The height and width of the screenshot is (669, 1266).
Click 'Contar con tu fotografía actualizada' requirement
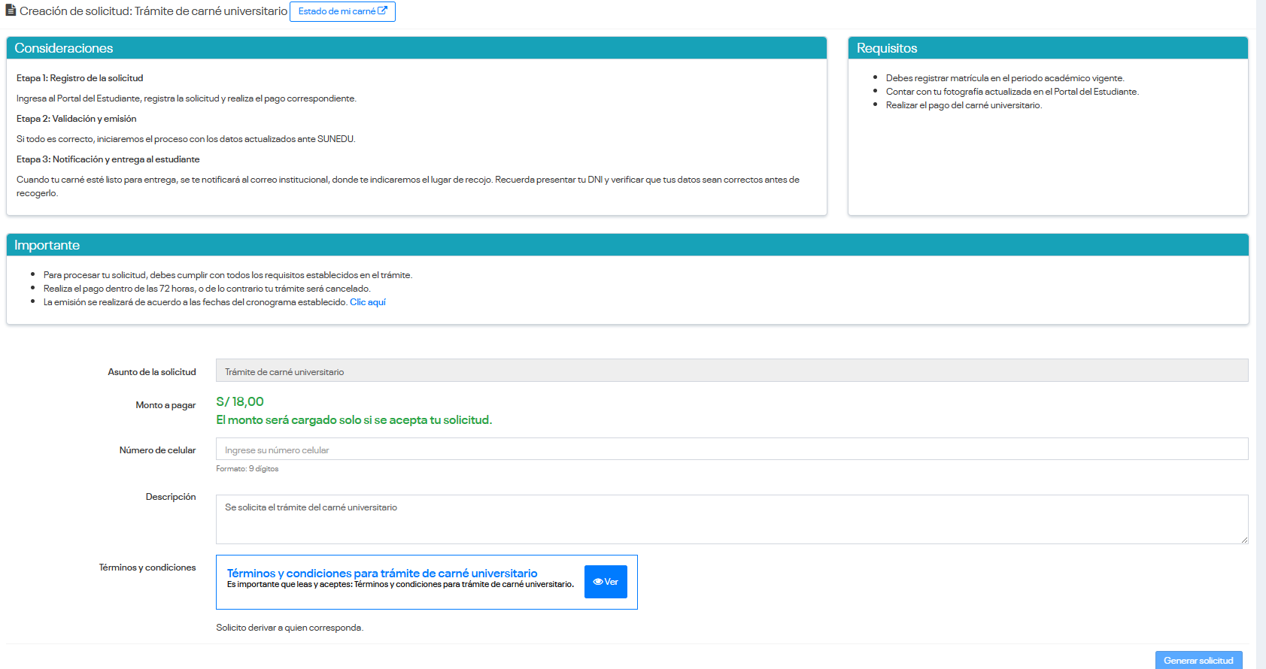click(x=1012, y=92)
